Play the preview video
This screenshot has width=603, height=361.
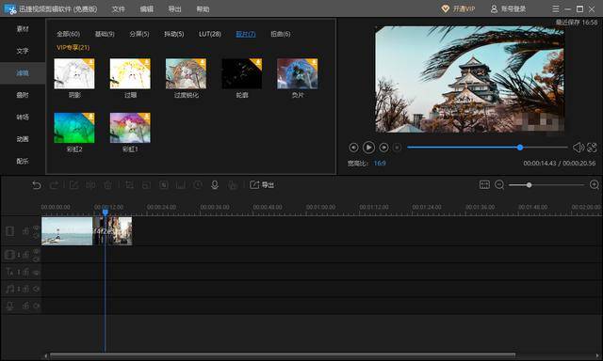(x=368, y=148)
